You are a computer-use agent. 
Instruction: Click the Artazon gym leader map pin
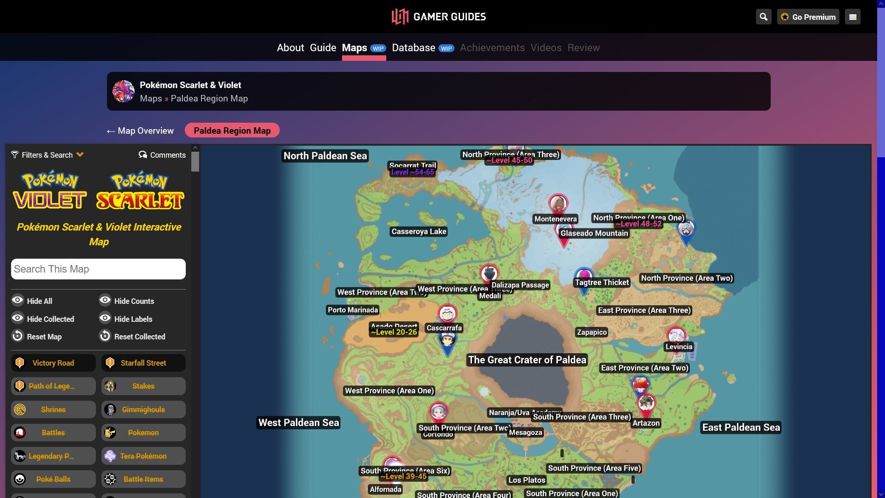[646, 404]
